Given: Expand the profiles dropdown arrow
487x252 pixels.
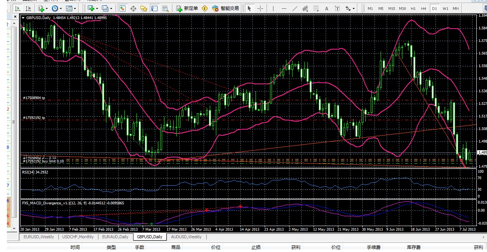Looking at the screenshot, I should pos(111,8).
